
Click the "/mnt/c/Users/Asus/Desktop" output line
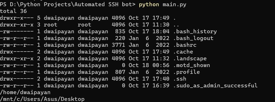pos(42,99)
